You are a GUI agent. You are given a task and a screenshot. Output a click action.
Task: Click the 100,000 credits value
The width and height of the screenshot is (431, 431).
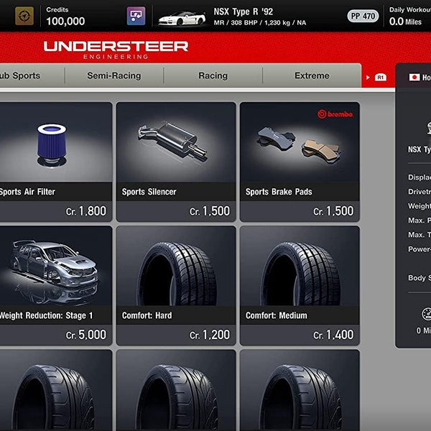[65, 21]
